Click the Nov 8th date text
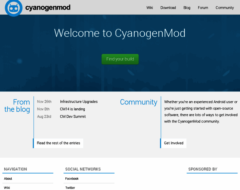 (x=43, y=109)
